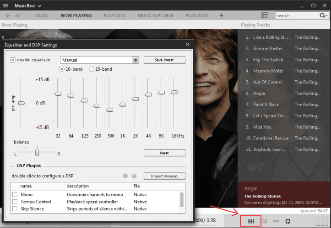Click the speaker output icon in player bar
The image size is (331, 228).
pyautogui.click(x=288, y=221)
